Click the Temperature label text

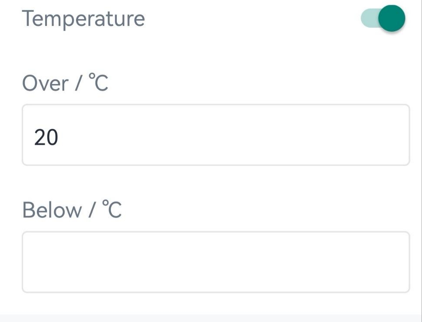[83, 19]
